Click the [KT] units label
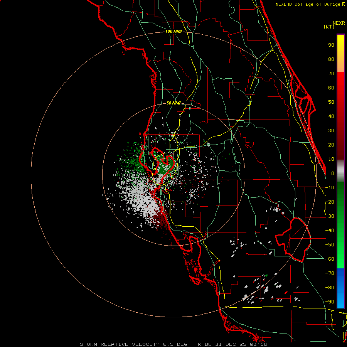347x347 pixels. point(329,27)
